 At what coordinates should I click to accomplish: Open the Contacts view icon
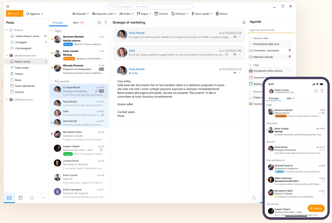[x=32, y=198]
